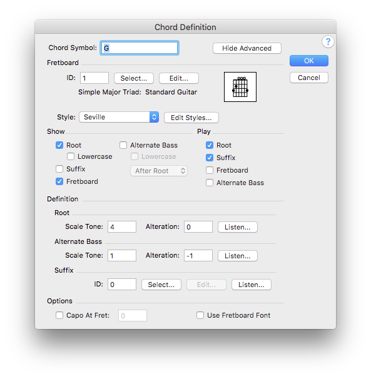Uncheck the Show Fretboard checkbox
The image size is (371, 379).
coord(59,181)
